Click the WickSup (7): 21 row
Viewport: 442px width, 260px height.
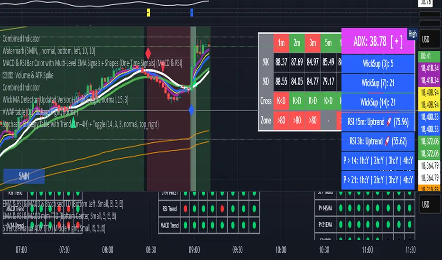378,83
